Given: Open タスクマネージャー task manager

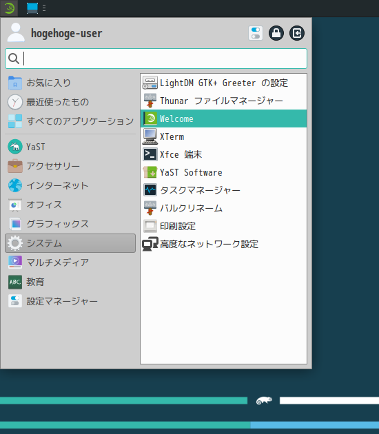Looking at the screenshot, I should point(223,190).
